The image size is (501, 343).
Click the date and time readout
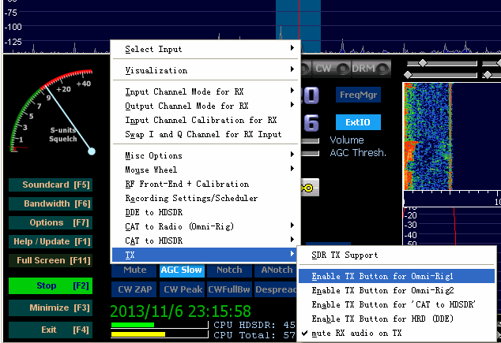180,311
